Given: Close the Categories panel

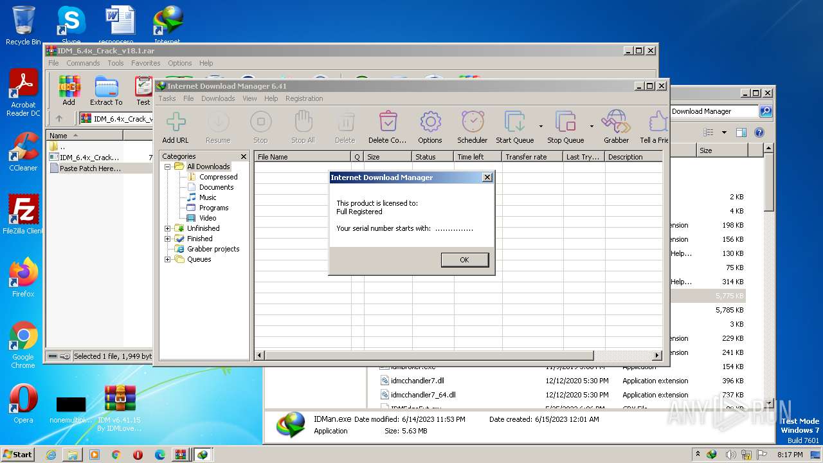Looking at the screenshot, I should [244, 156].
